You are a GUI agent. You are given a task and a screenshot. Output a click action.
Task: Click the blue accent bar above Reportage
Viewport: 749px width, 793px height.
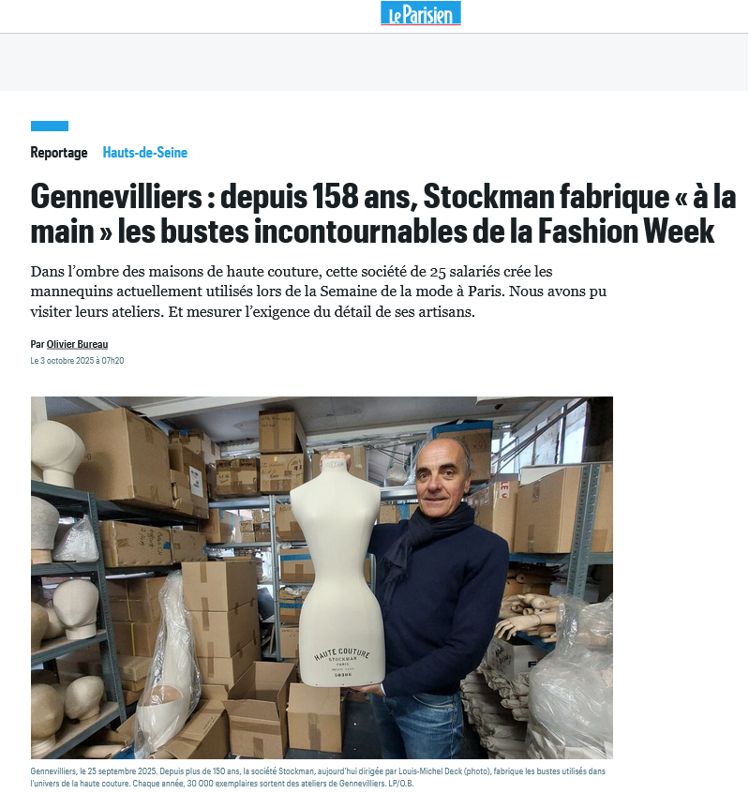pyautogui.click(x=50, y=126)
